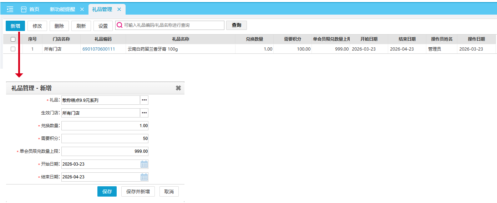
Task: Click the 需要积分 input field
Action: pyautogui.click(x=105, y=139)
